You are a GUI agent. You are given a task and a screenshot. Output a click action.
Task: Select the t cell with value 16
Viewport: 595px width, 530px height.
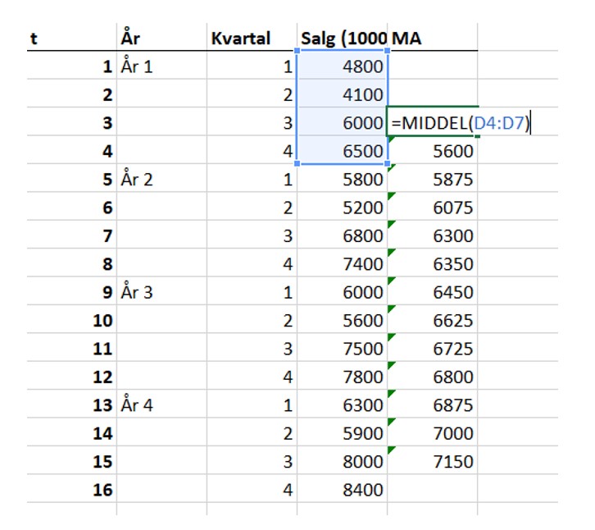[x=71, y=490]
